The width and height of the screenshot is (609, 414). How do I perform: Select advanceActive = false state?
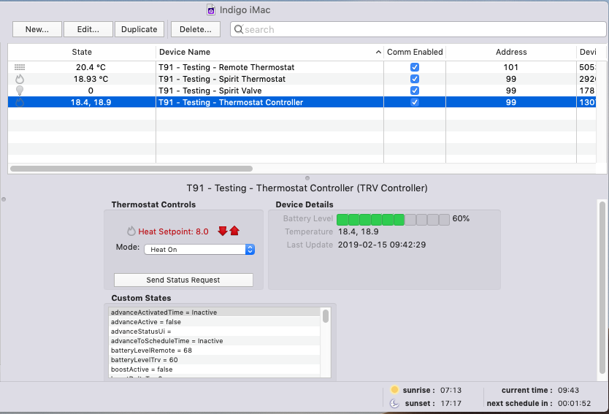215,322
